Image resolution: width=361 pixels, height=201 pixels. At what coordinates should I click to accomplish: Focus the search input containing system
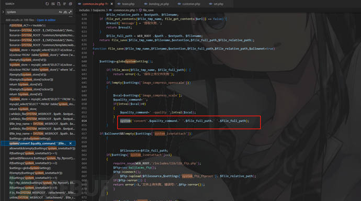coord(32,12)
